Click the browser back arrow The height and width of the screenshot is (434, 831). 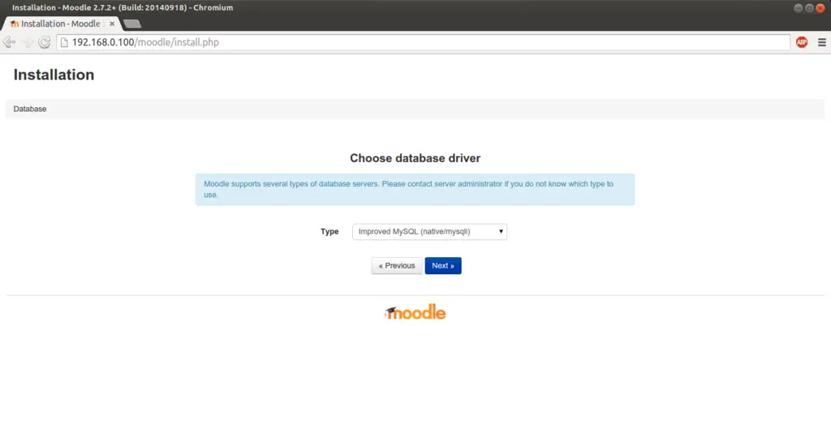click(x=9, y=42)
